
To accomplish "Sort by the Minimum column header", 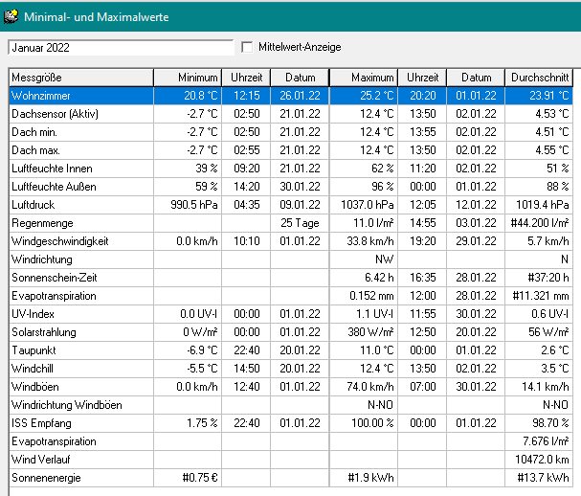I will [188, 78].
